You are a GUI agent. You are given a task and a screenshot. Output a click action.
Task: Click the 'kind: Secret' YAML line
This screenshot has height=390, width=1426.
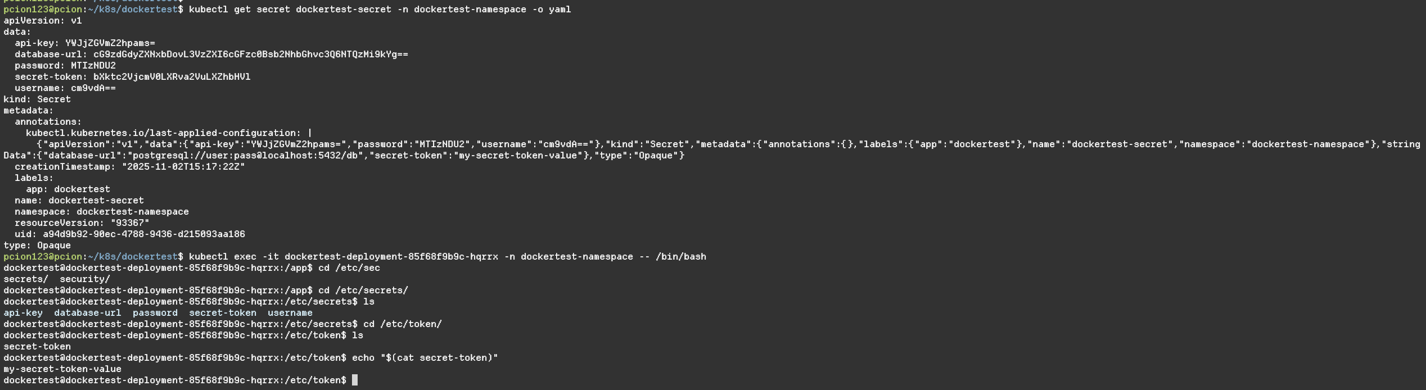coord(37,99)
